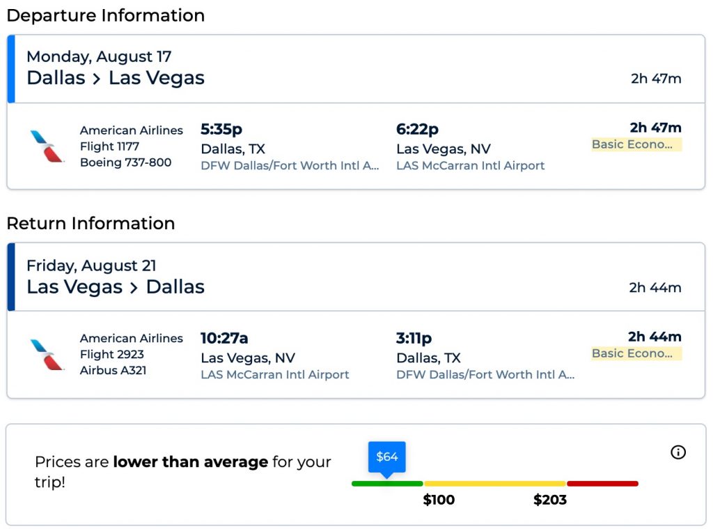Click Flight 2923 text

click(111, 355)
